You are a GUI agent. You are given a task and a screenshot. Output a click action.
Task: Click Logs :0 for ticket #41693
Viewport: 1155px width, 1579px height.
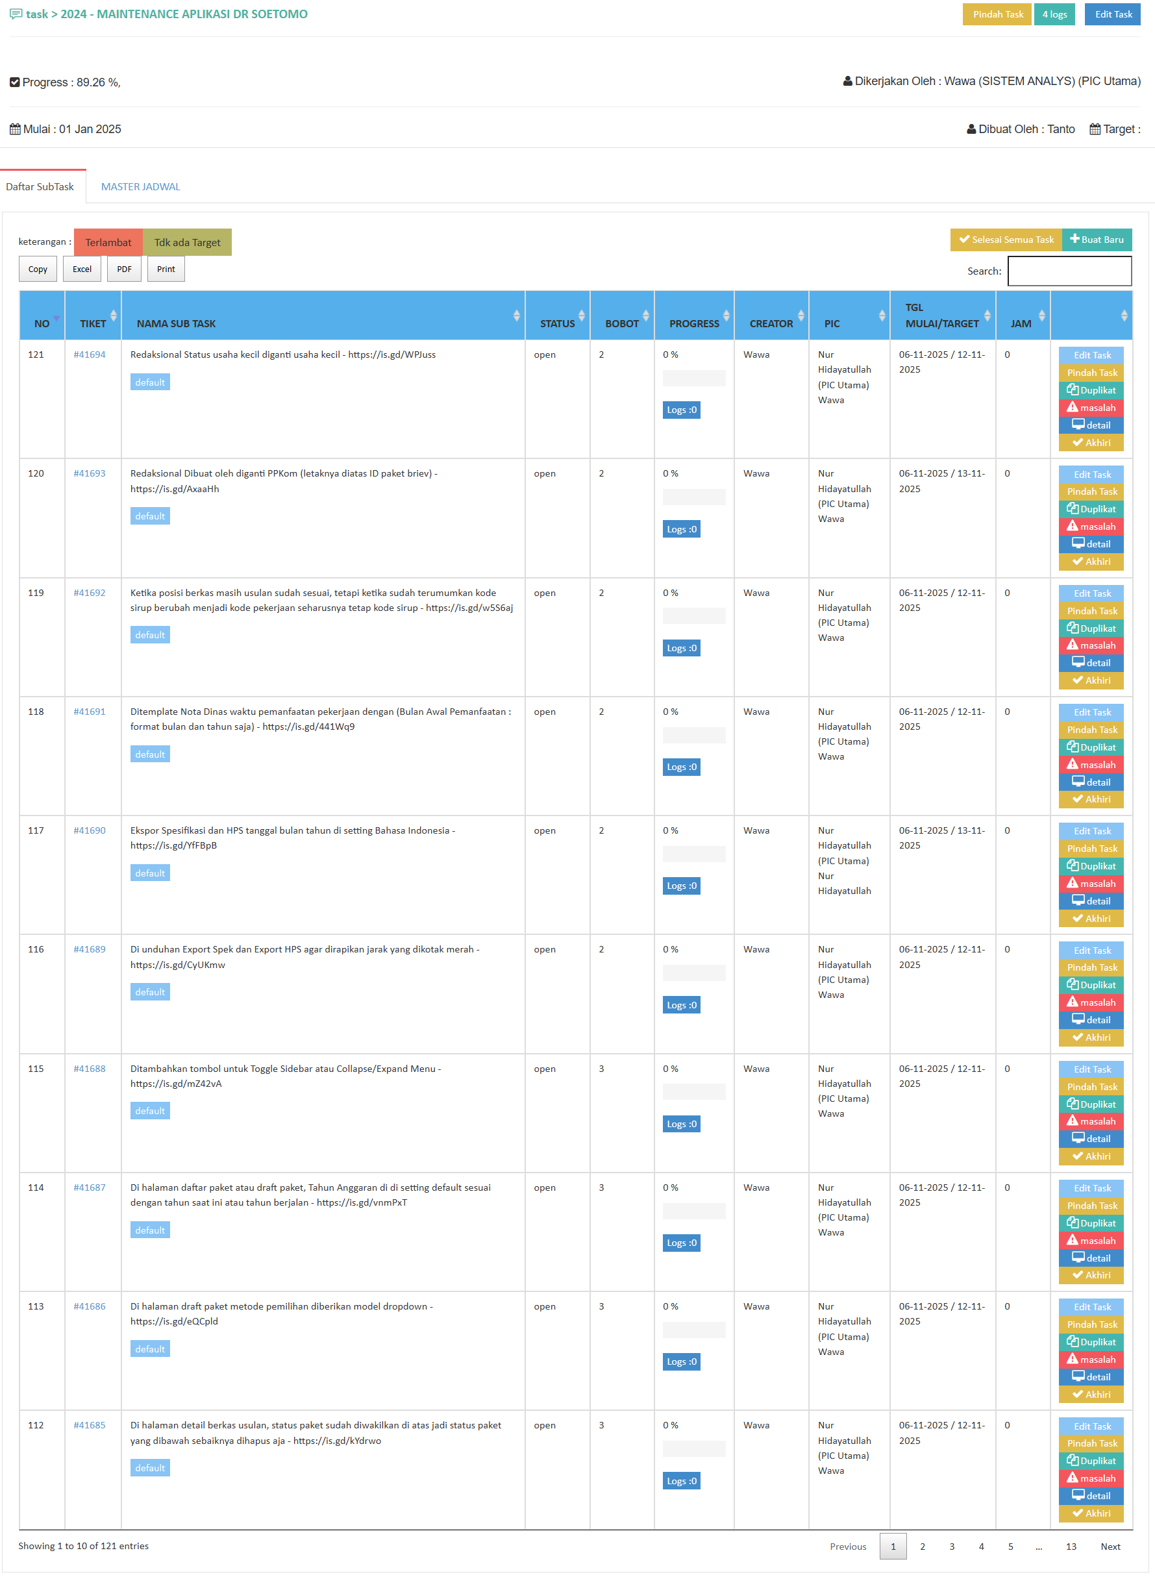681,529
